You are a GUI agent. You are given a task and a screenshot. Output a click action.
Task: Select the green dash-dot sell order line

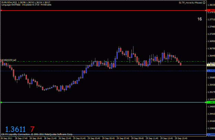(104, 62)
